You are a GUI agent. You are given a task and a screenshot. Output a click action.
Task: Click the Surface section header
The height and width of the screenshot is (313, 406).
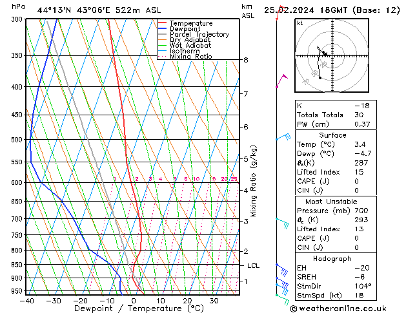332,135
